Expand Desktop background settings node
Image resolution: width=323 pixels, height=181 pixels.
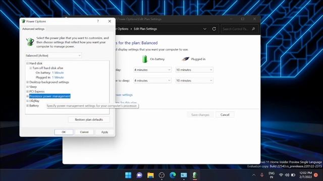tap(27, 82)
